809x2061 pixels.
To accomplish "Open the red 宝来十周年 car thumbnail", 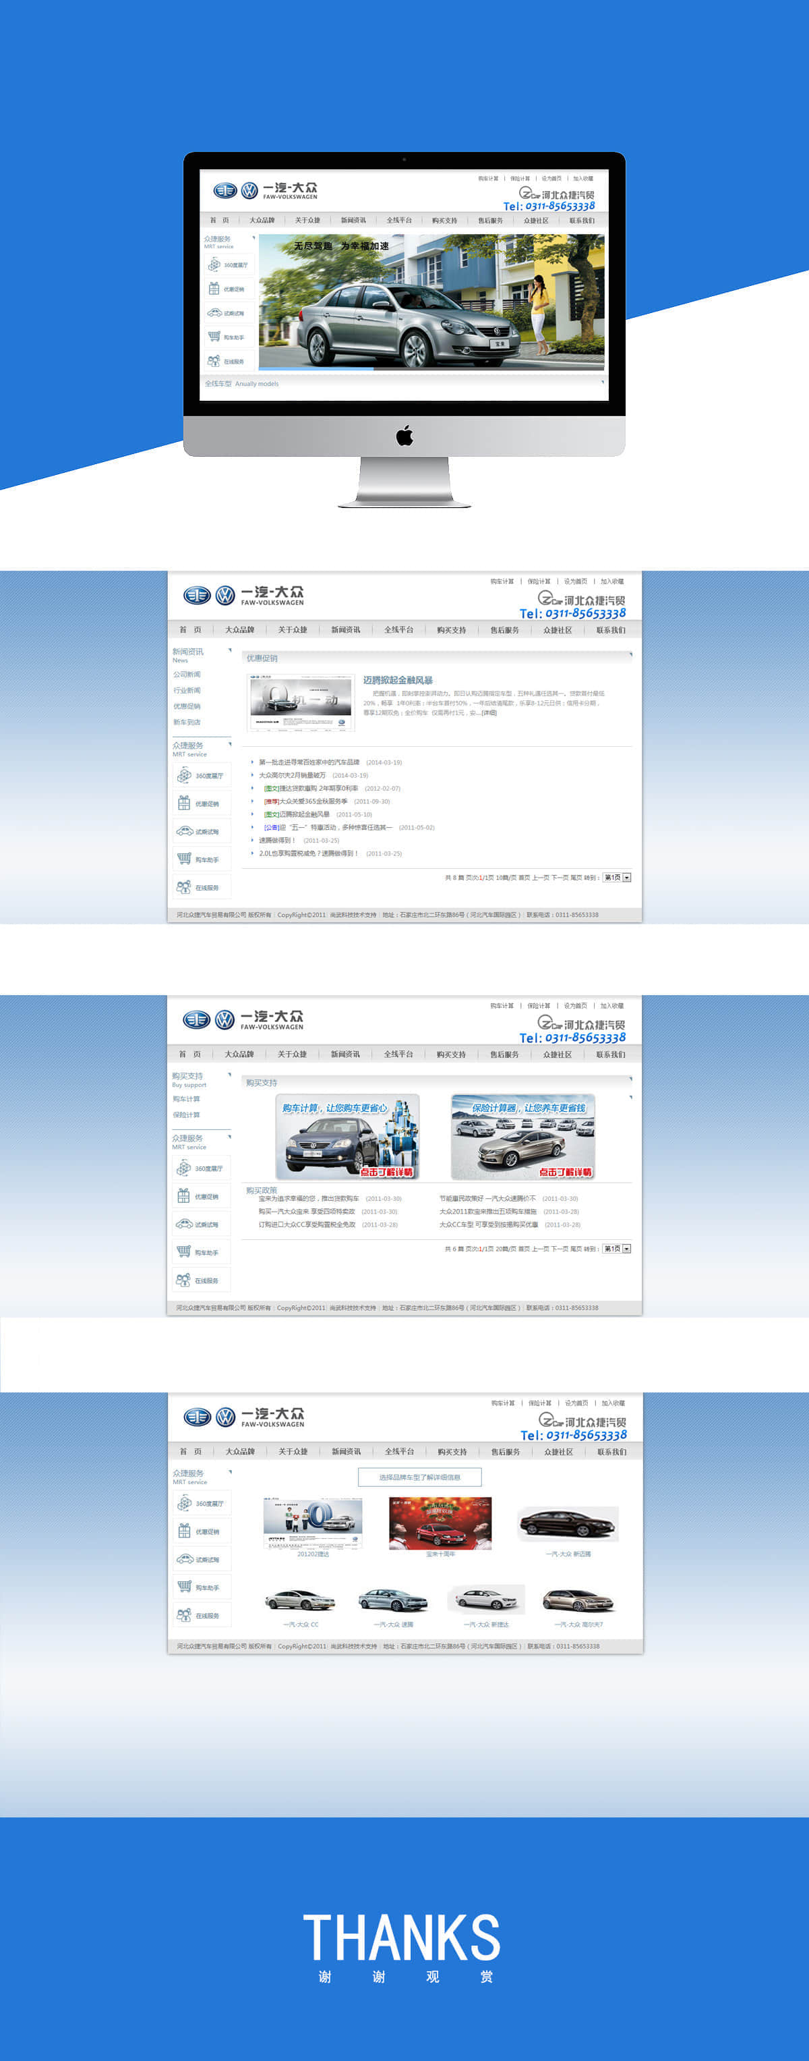I will pyautogui.click(x=440, y=1523).
